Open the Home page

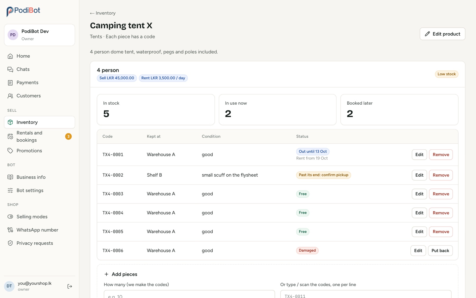(39, 56)
